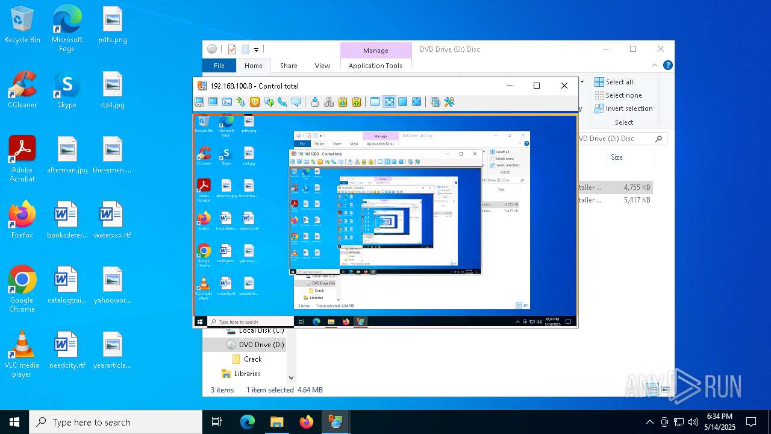Click the Manage contextual tab header
Image resolution: width=771 pixels, height=434 pixels.
pyautogui.click(x=376, y=51)
